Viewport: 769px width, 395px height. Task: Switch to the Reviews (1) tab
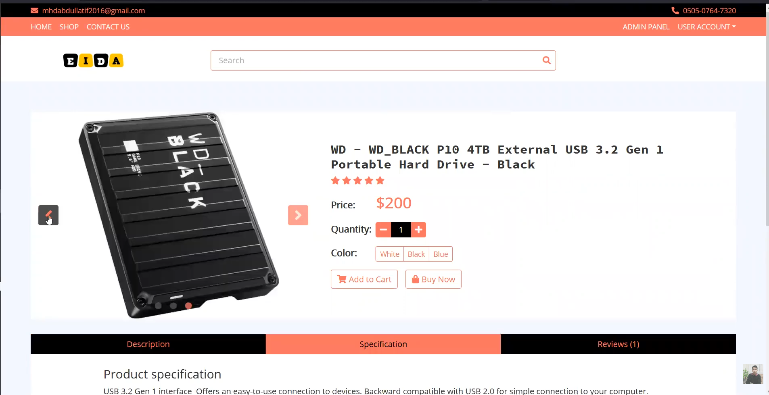pyautogui.click(x=618, y=344)
